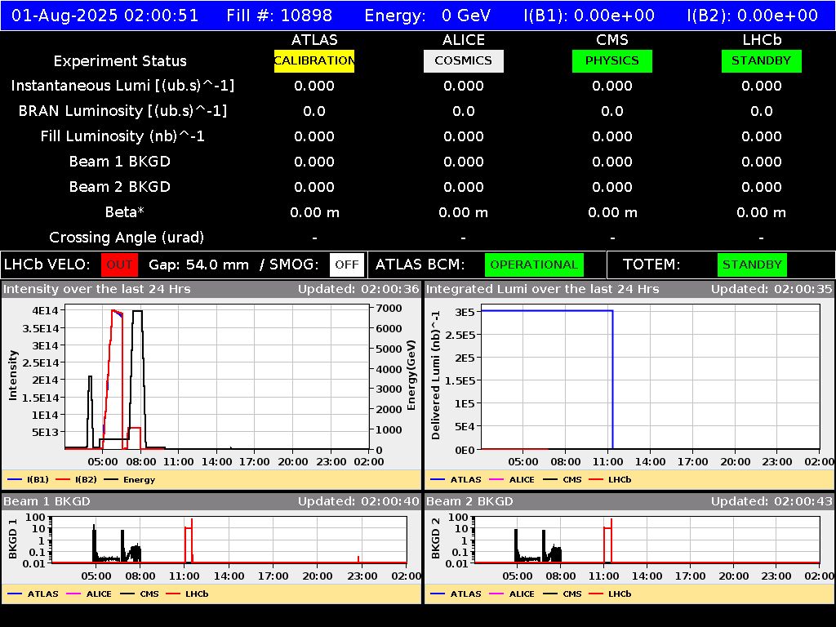Click the Beam 1 BKGD table row label
The width and height of the screenshot is (836, 627).
click(120, 162)
